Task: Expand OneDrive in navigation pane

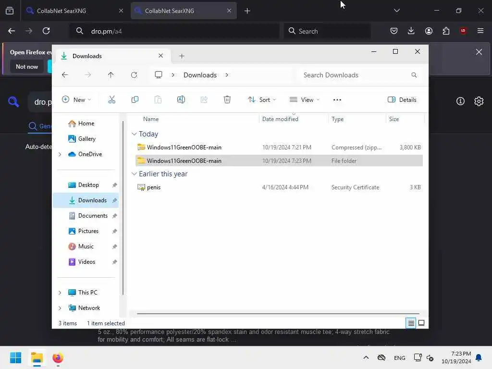Action: click(x=60, y=154)
